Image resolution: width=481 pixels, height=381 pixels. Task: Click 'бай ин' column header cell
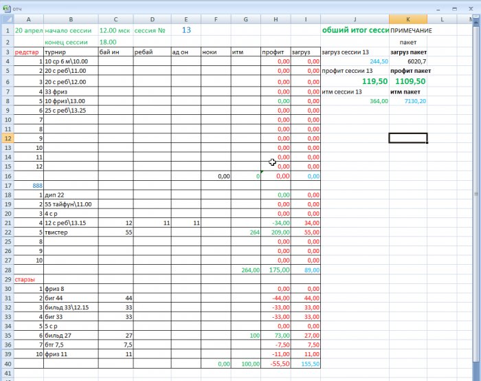coord(115,52)
